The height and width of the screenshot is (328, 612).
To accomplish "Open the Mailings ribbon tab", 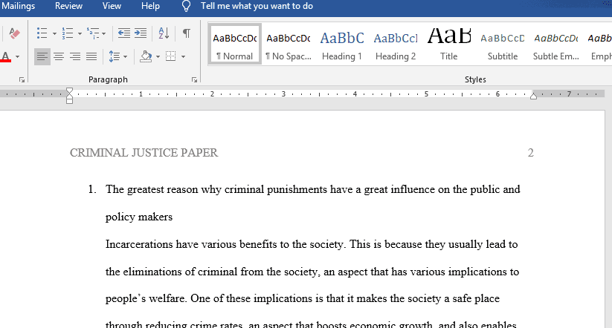I will (x=18, y=6).
